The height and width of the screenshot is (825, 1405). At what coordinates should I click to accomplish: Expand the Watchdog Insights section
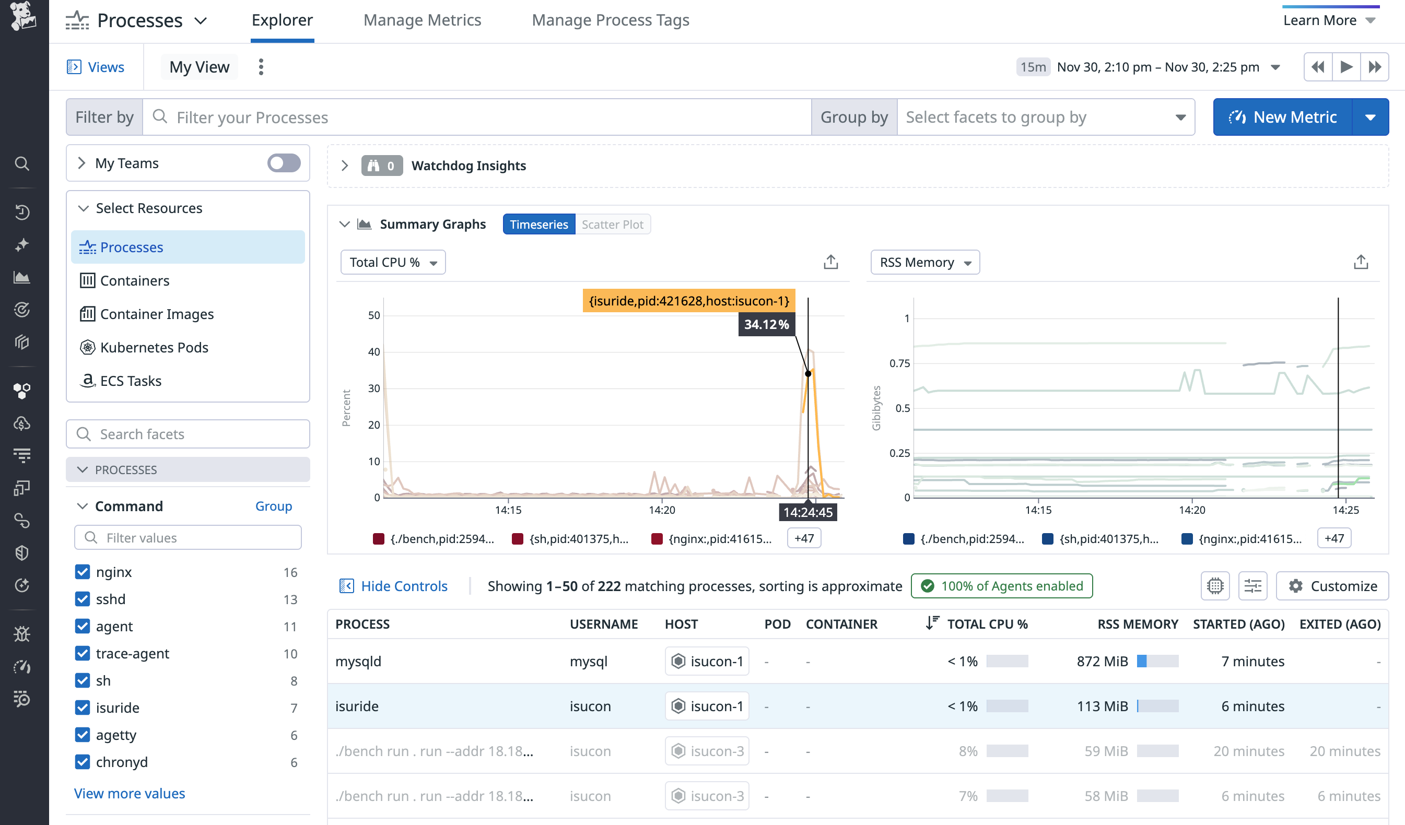coord(345,166)
